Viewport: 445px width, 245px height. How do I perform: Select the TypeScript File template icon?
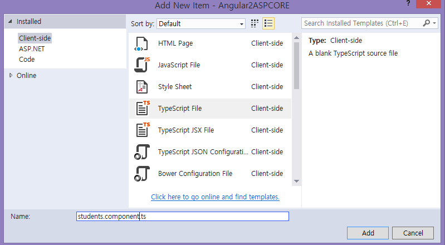point(143,108)
